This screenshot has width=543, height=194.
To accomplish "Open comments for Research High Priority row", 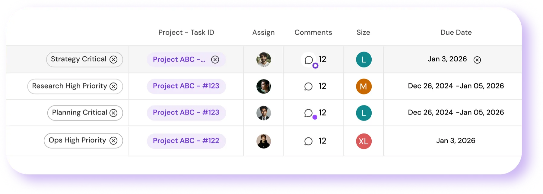I will [x=308, y=87].
